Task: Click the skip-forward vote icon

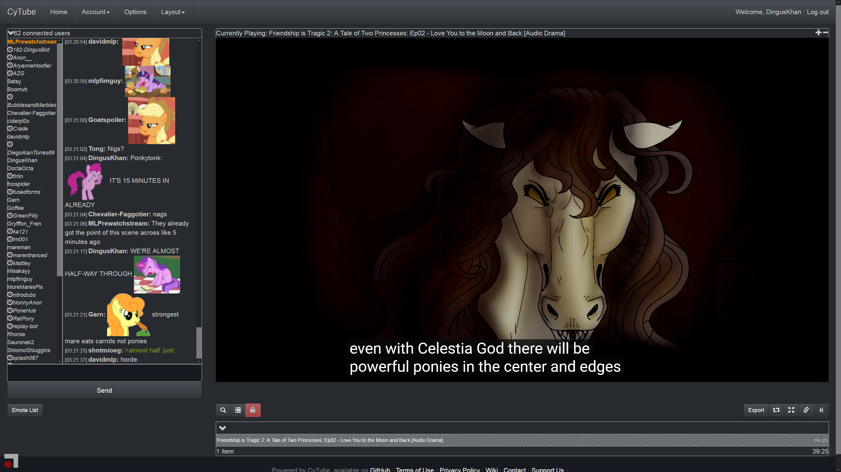Action: (821, 410)
